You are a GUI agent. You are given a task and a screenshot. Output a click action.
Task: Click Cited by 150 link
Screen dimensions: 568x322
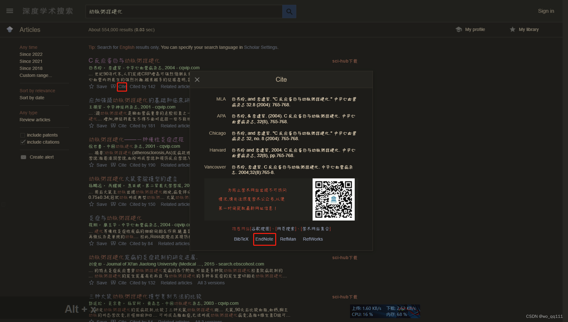click(x=142, y=204)
